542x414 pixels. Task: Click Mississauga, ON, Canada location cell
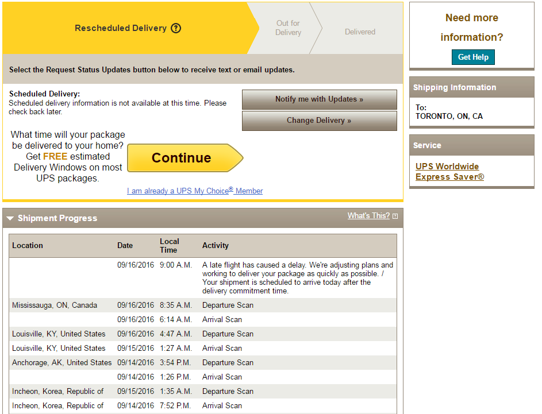(55, 305)
